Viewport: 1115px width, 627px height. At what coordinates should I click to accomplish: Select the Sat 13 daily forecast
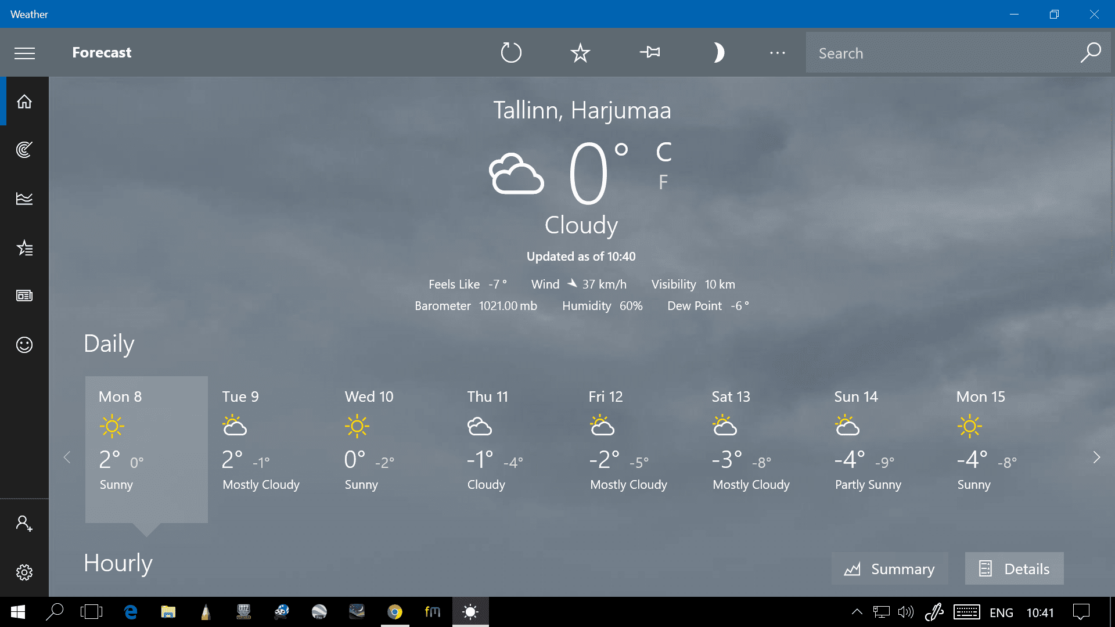click(x=760, y=449)
